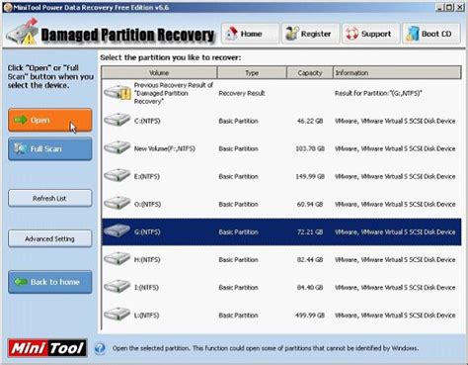This screenshot has height=365, width=468.
Task: Click the Previous Recovery Result warning drive icon
Action: (x=117, y=93)
